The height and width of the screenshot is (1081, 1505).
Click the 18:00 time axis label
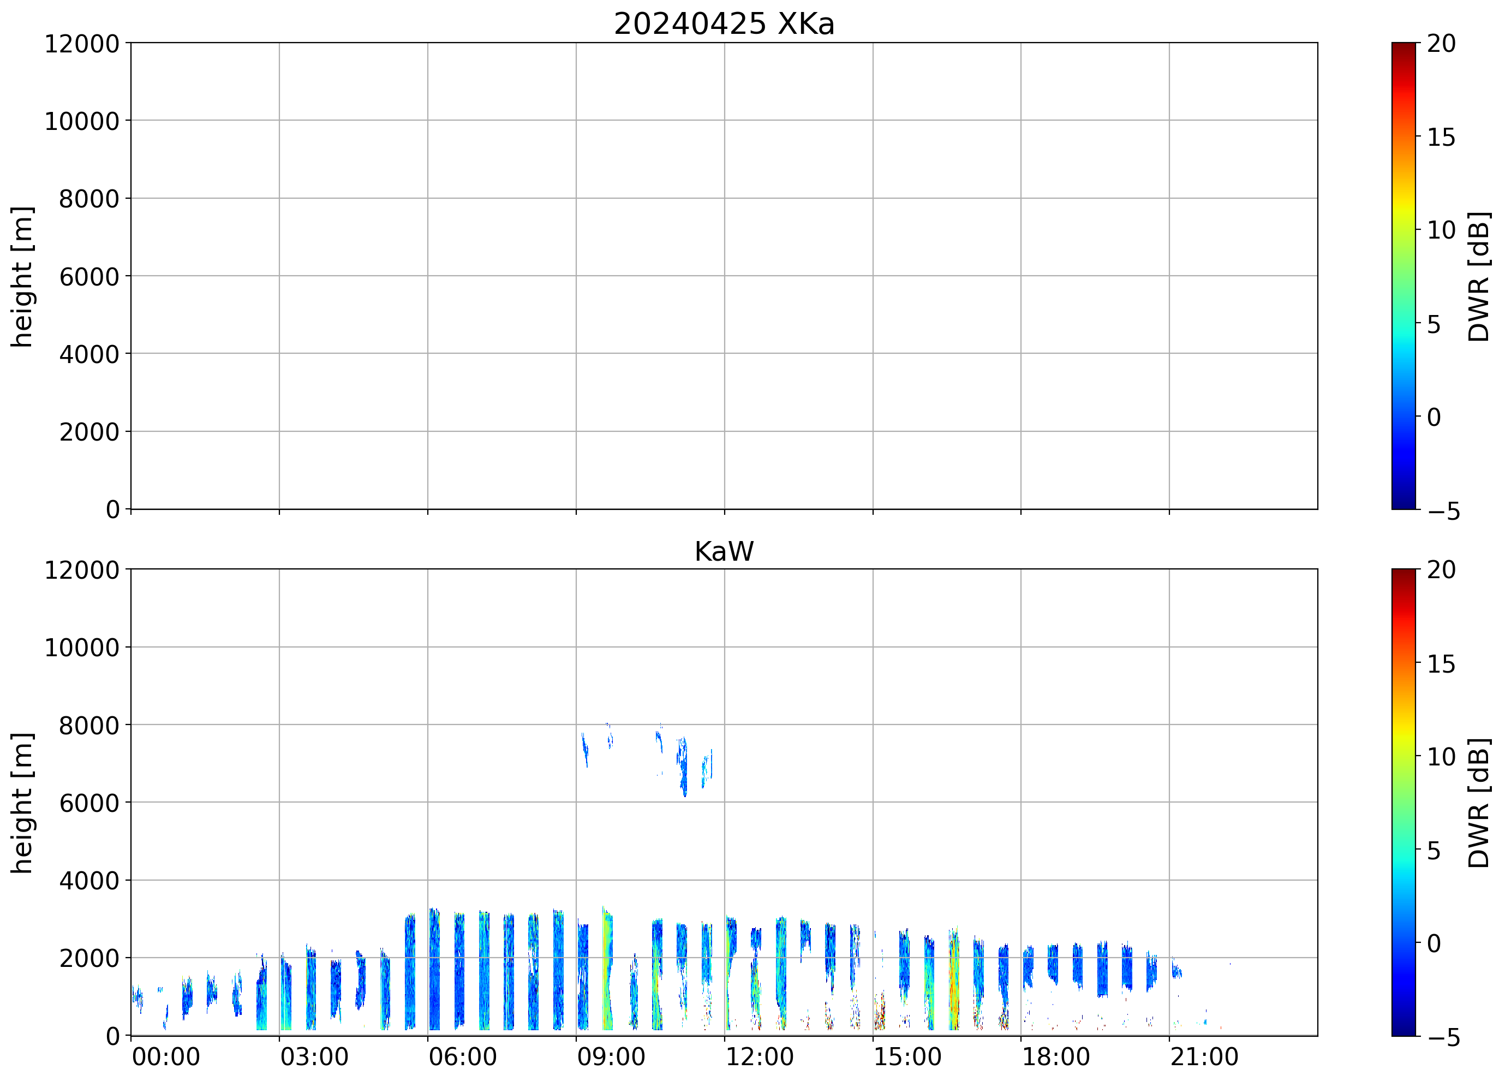point(1055,1056)
